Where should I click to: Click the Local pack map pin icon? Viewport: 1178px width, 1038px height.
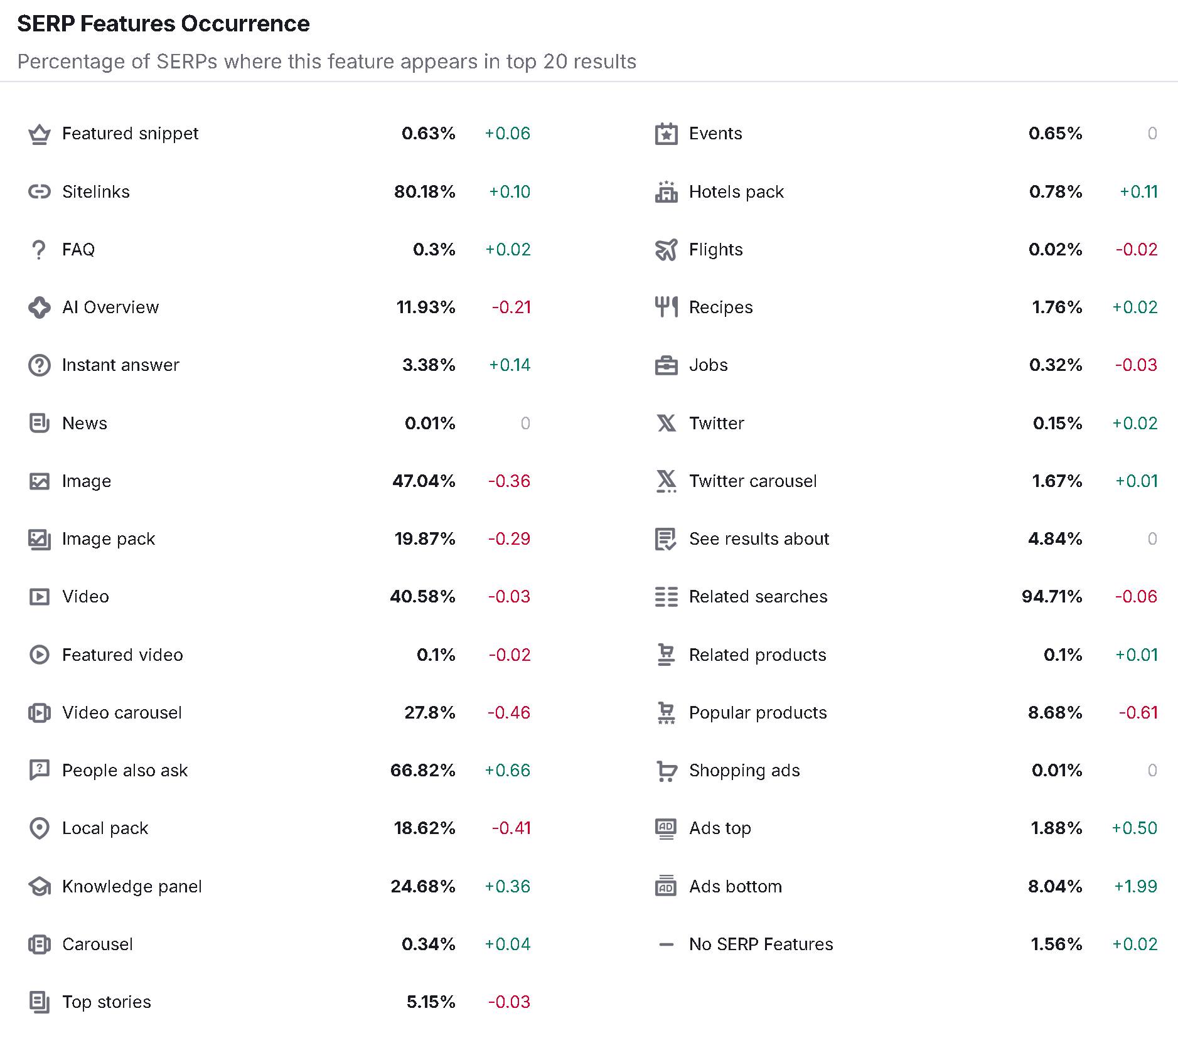40,828
